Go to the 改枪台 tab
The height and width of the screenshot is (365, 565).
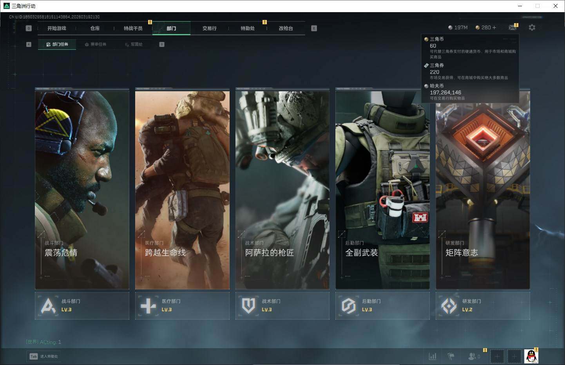(286, 28)
